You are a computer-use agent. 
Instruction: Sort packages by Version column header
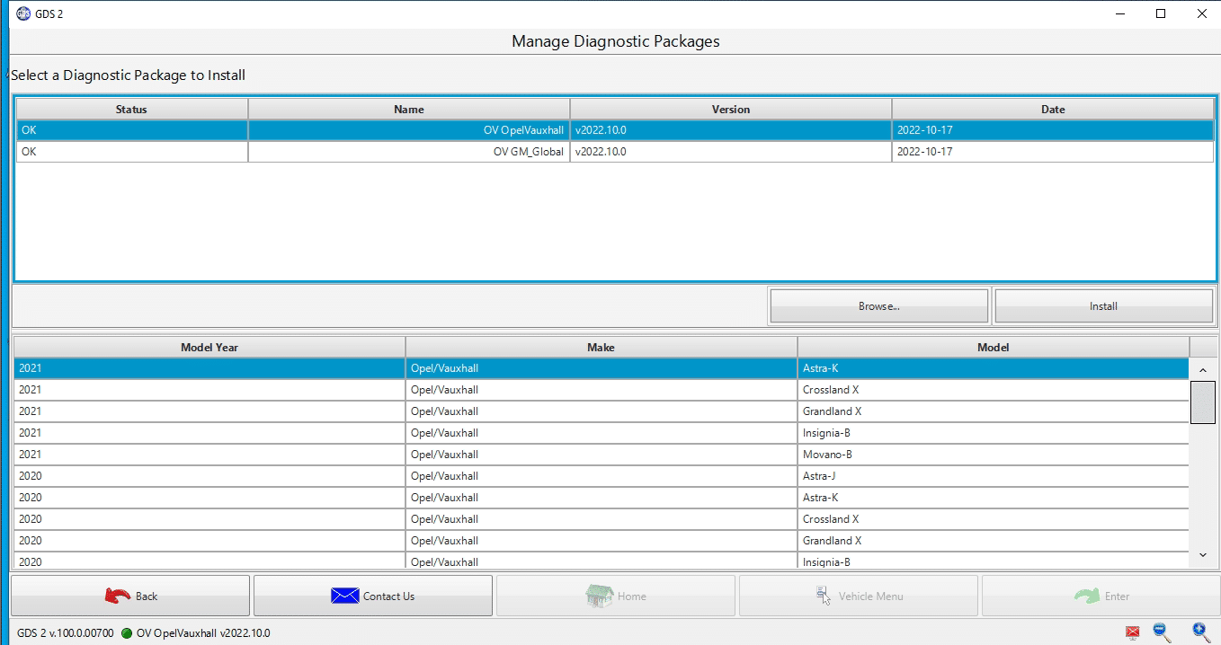(x=731, y=109)
